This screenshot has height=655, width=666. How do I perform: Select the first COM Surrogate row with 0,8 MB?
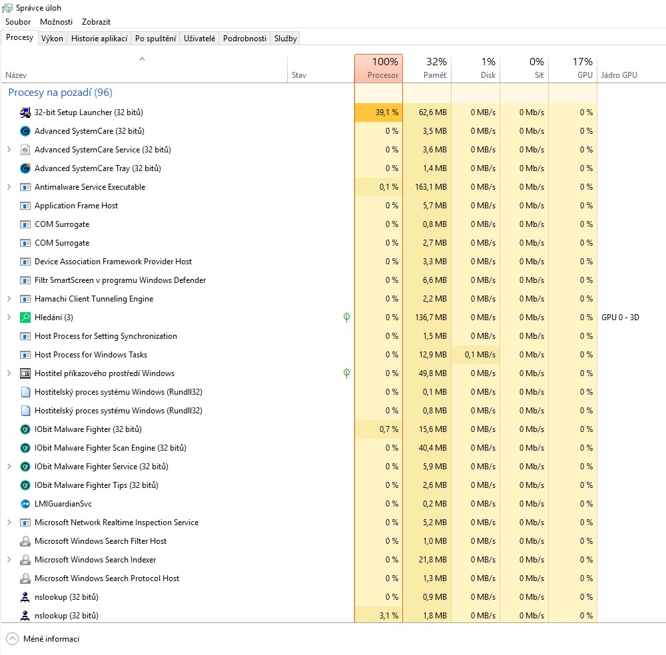333,224
